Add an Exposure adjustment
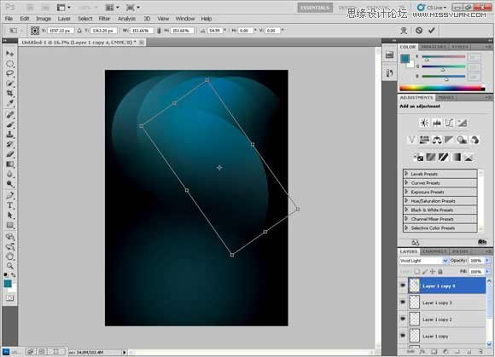The width and height of the screenshot is (495, 357). tap(462, 123)
